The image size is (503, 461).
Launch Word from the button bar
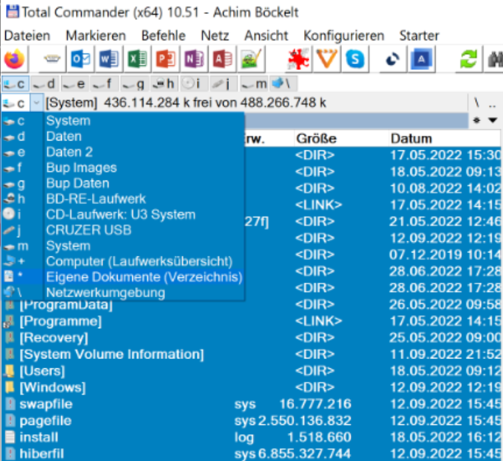point(108,59)
